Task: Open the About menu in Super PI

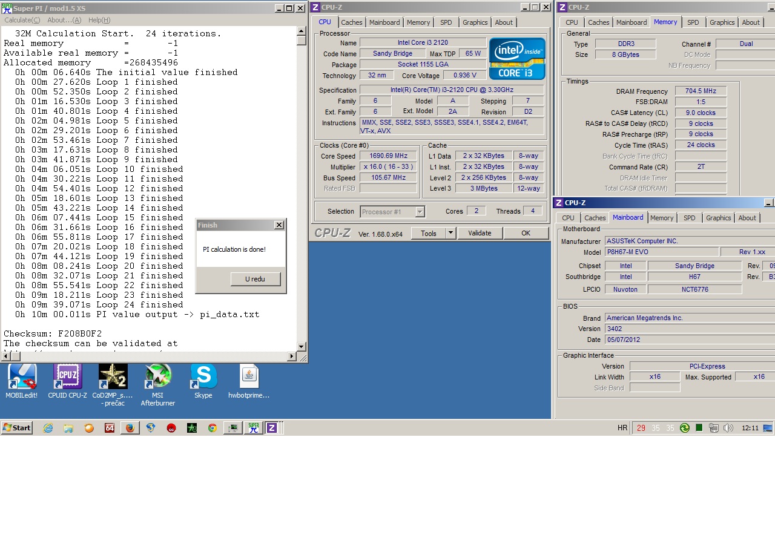Action: coord(64,20)
